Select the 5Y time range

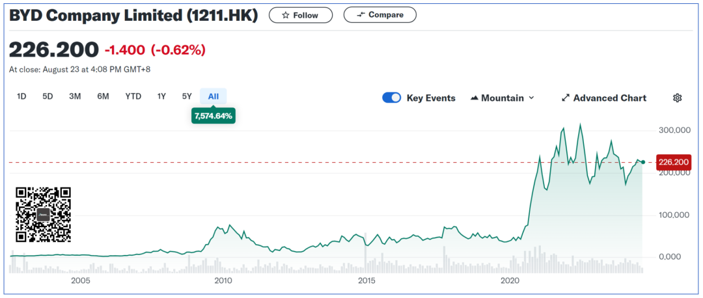(187, 96)
